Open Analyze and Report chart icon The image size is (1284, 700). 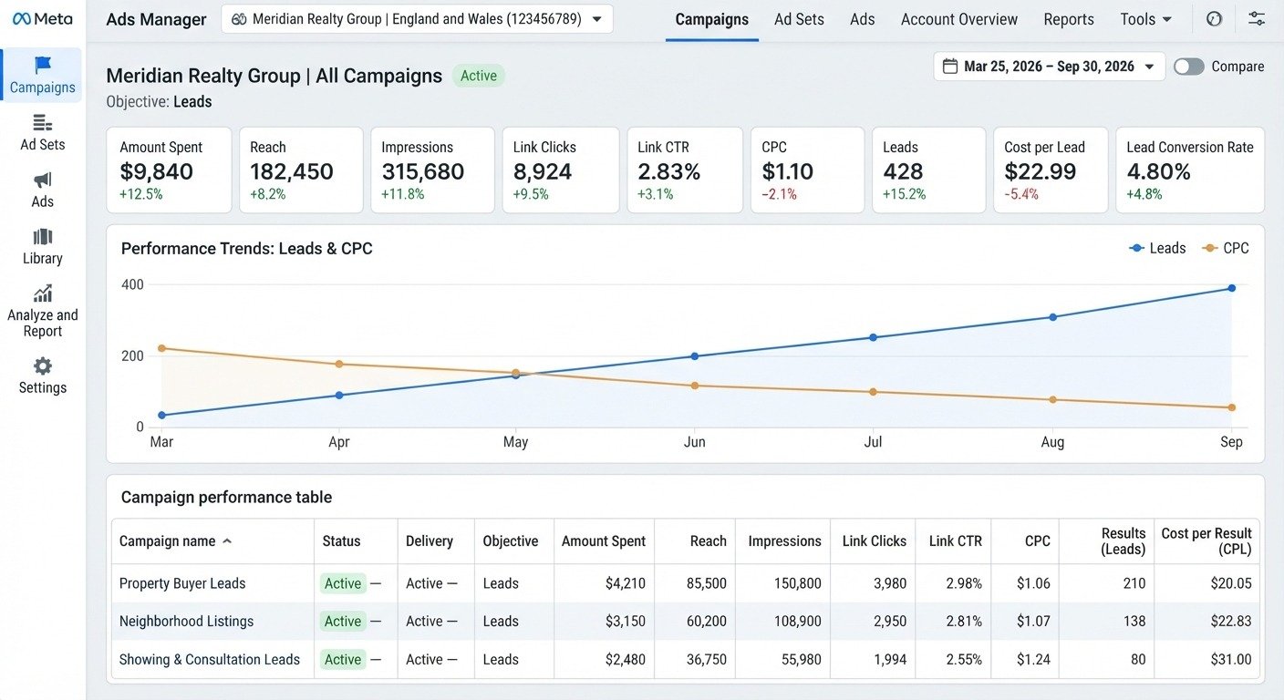[x=43, y=293]
